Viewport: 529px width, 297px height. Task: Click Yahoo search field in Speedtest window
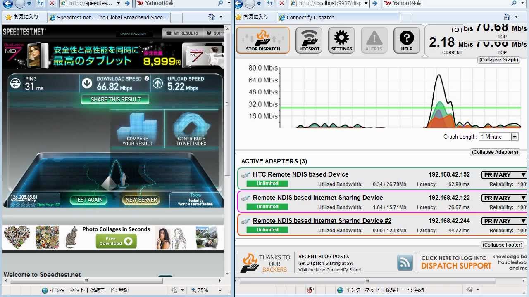[176, 3]
